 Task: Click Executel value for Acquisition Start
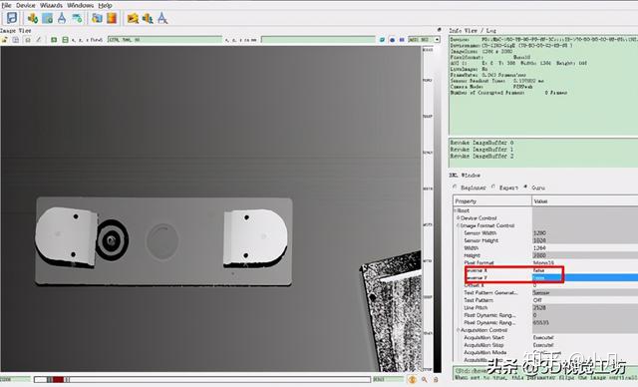tap(543, 337)
